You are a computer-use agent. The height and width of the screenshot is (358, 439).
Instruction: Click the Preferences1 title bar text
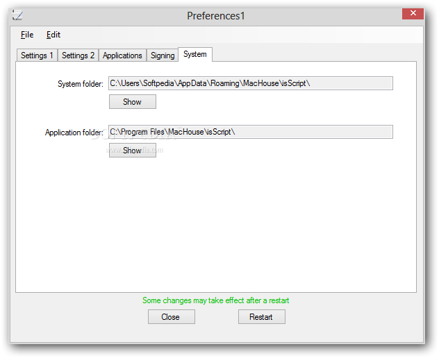pos(216,16)
